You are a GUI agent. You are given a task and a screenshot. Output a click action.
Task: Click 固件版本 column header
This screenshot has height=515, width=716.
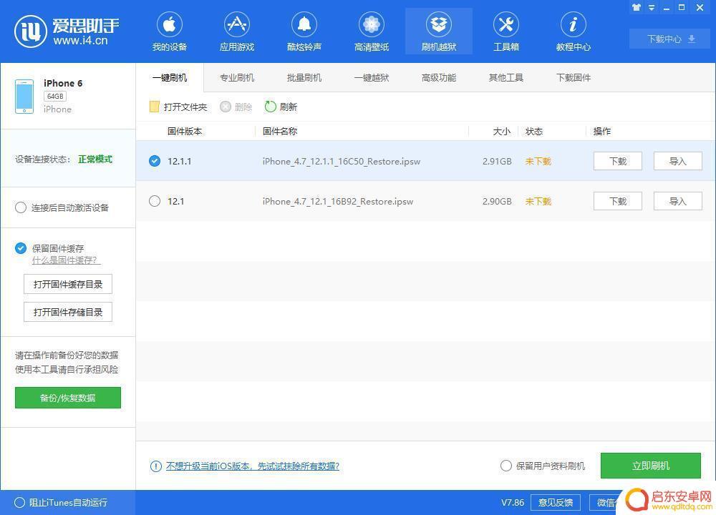tap(185, 132)
